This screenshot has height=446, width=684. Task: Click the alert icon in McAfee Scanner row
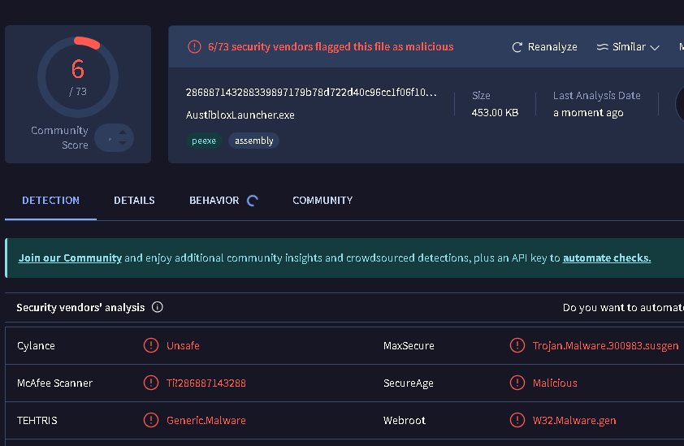pos(151,383)
